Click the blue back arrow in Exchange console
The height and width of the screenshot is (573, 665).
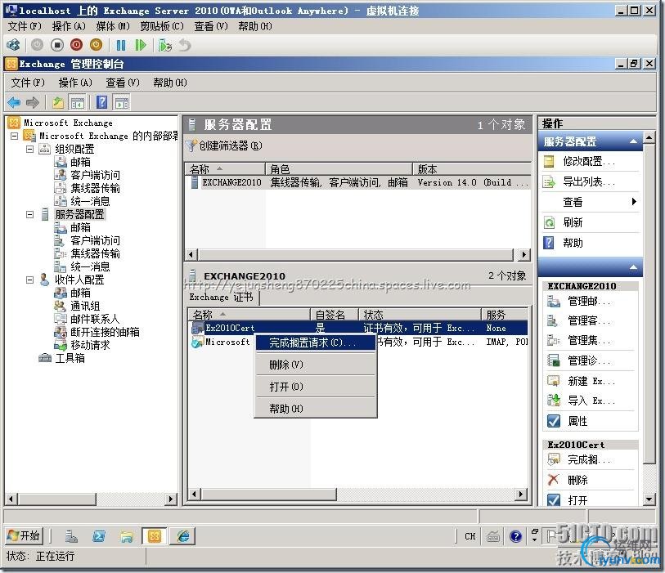click(14, 102)
